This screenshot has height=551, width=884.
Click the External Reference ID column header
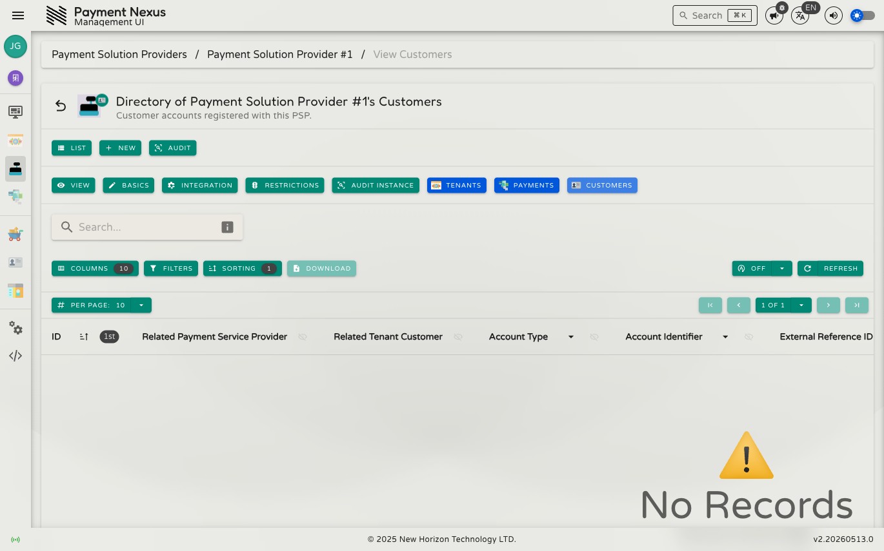tap(826, 336)
